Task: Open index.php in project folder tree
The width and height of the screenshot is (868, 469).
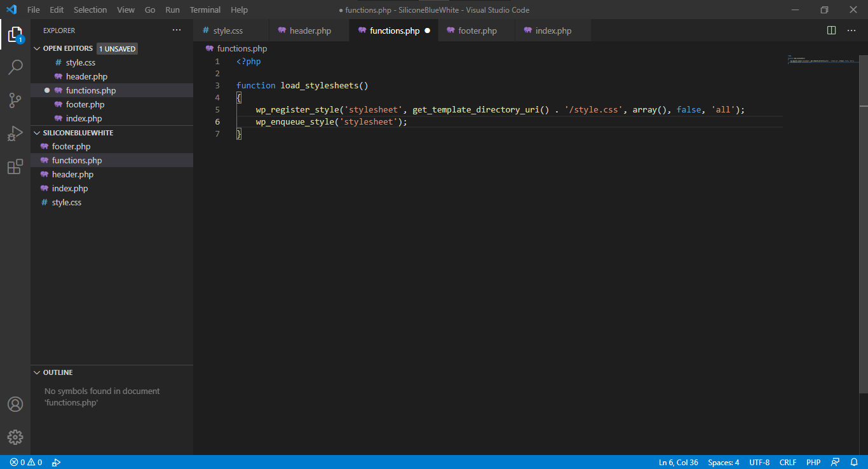Action: (112, 188)
